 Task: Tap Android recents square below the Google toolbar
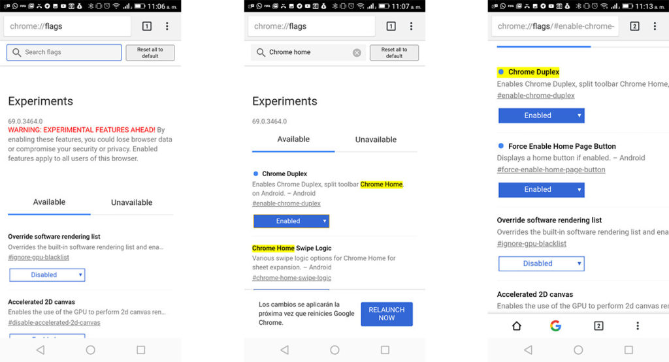(628, 350)
